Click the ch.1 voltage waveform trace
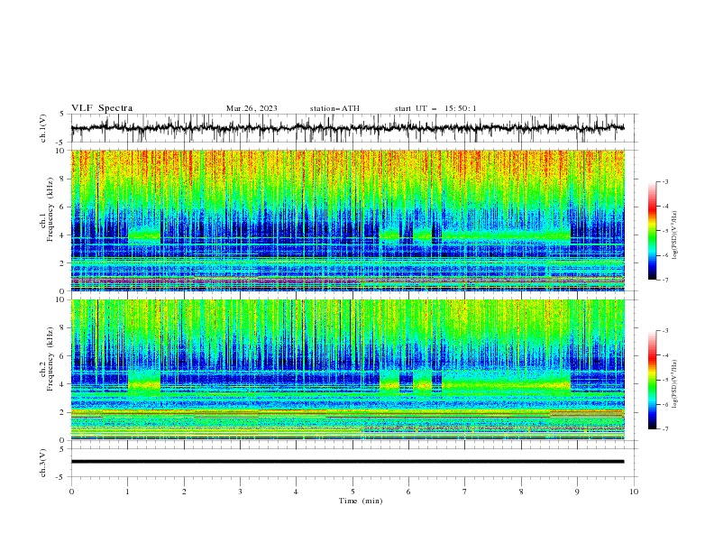The width and height of the screenshot is (714, 552). 347,127
